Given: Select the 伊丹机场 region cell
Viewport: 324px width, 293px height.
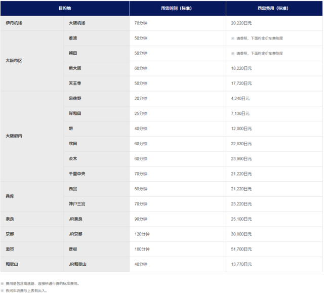Looking at the screenshot, I should point(14,23).
